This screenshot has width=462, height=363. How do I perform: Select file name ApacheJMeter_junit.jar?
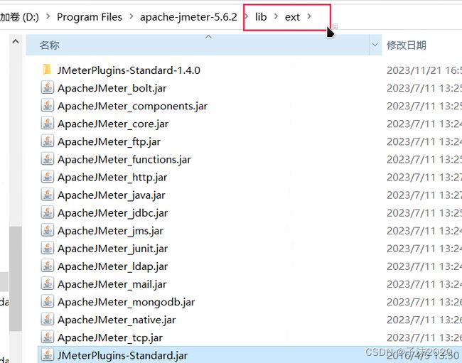click(x=112, y=249)
